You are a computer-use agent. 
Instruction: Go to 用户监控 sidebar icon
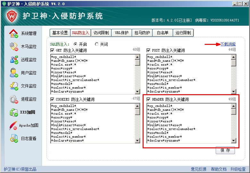click(x=14, y=73)
